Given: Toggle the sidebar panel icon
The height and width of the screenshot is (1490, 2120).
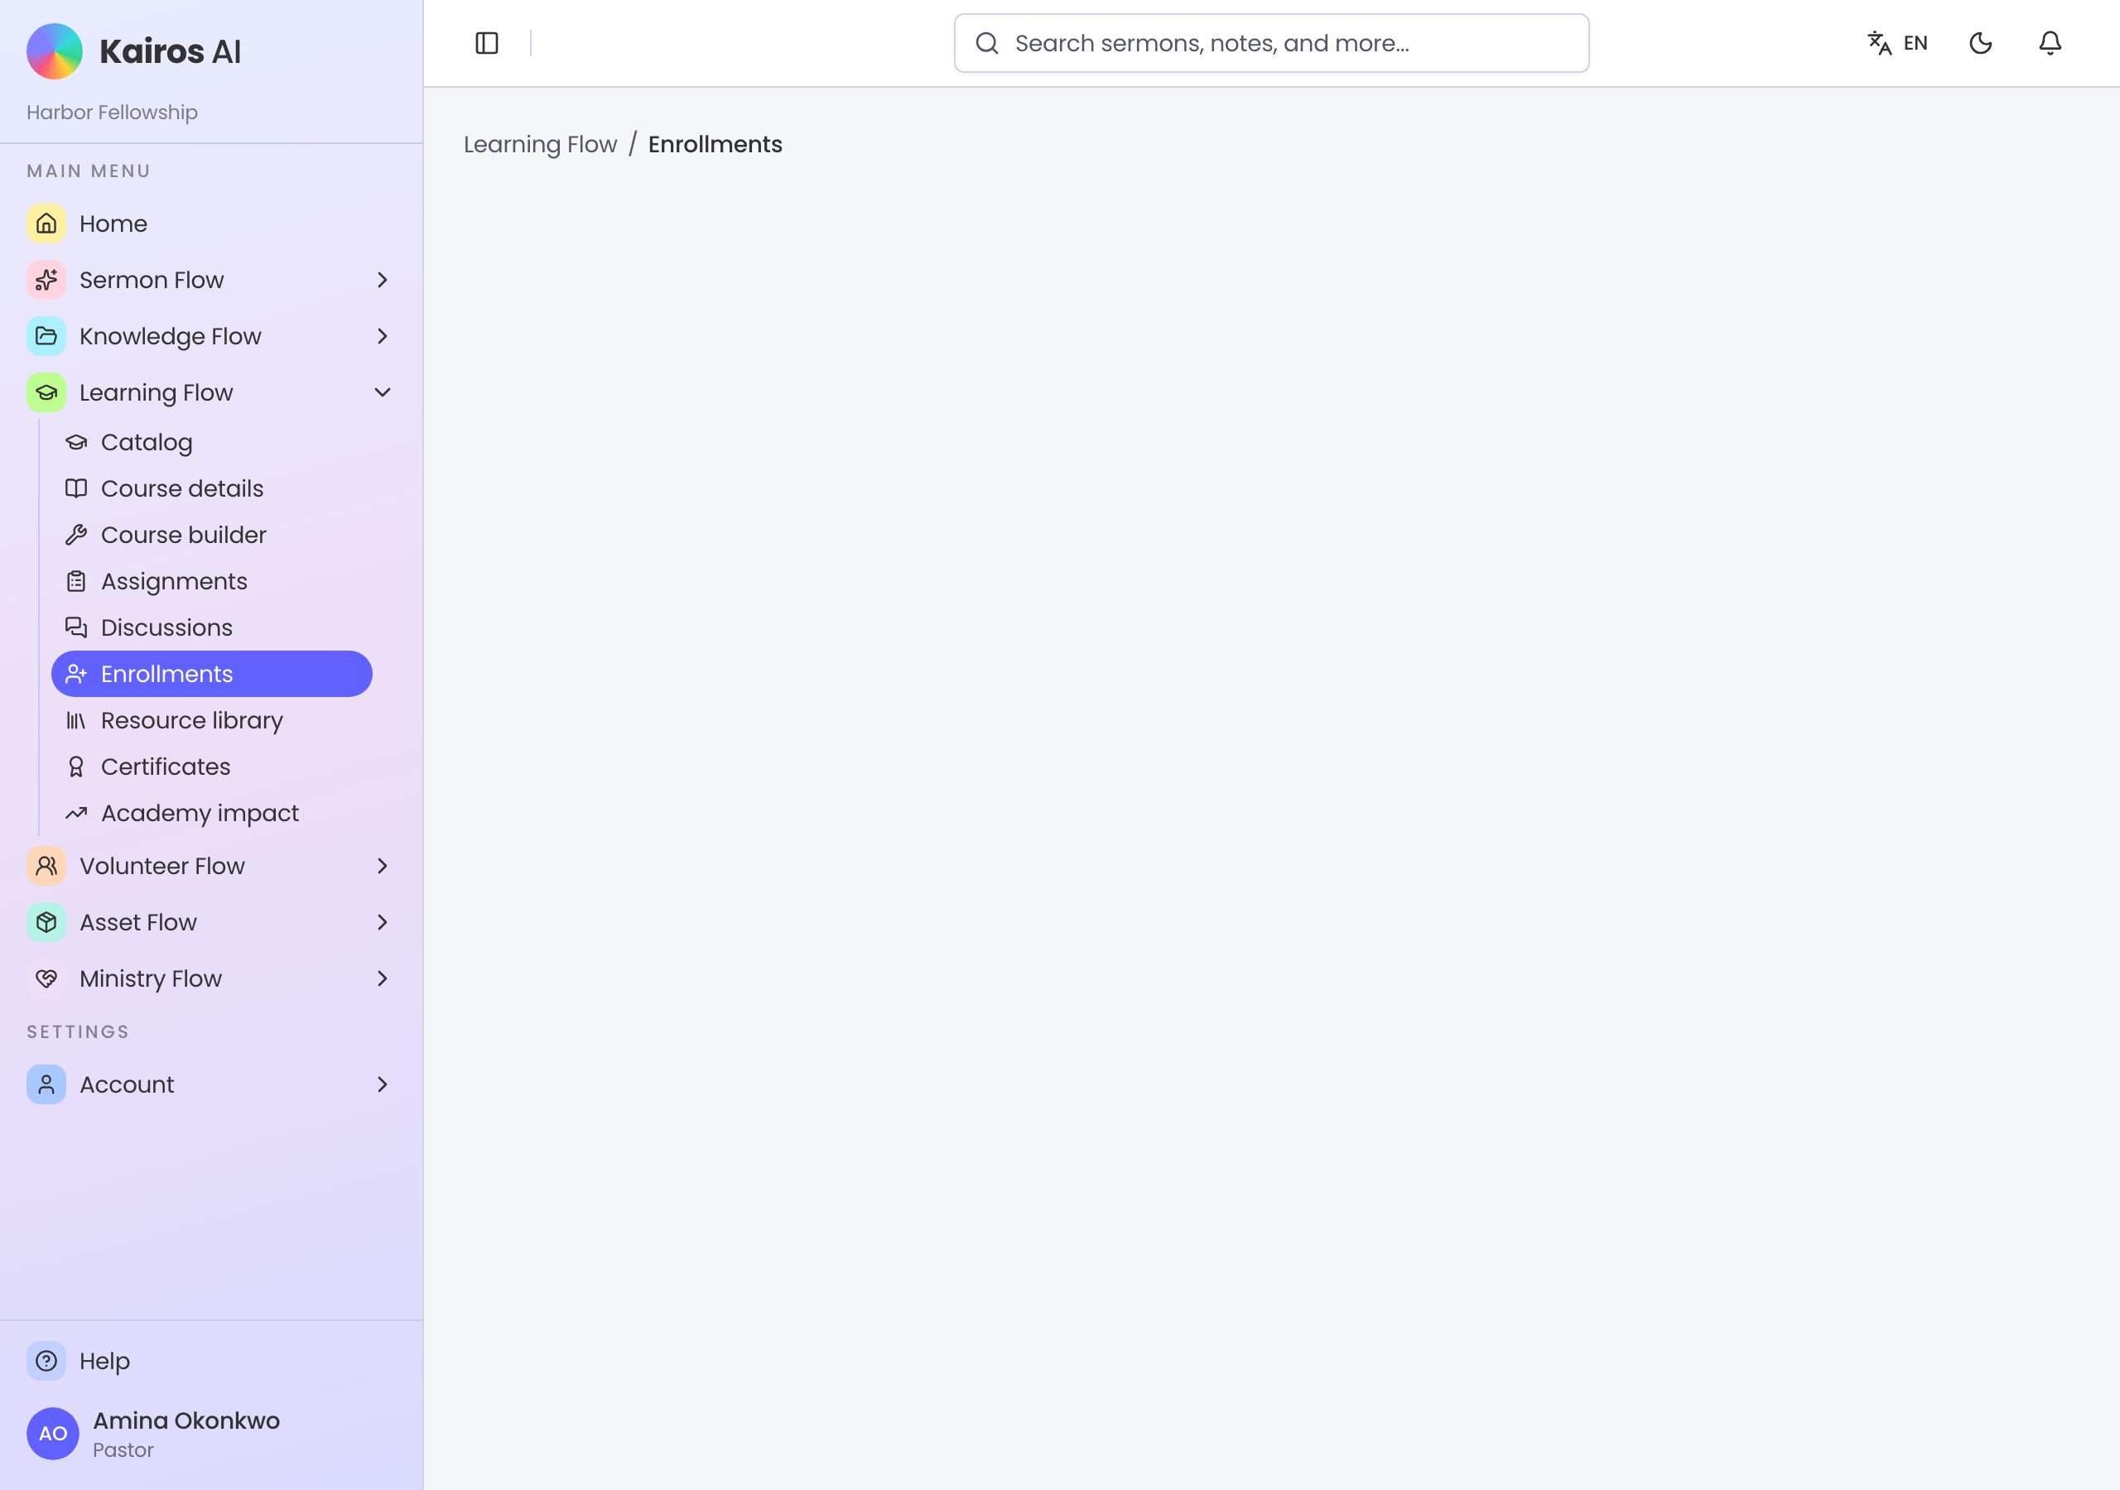Looking at the screenshot, I should point(487,43).
